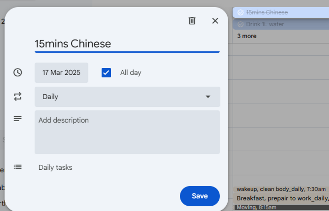Click Drink 1L water checkmark icon
Image resolution: width=329 pixels, height=211 pixels.
240,24
